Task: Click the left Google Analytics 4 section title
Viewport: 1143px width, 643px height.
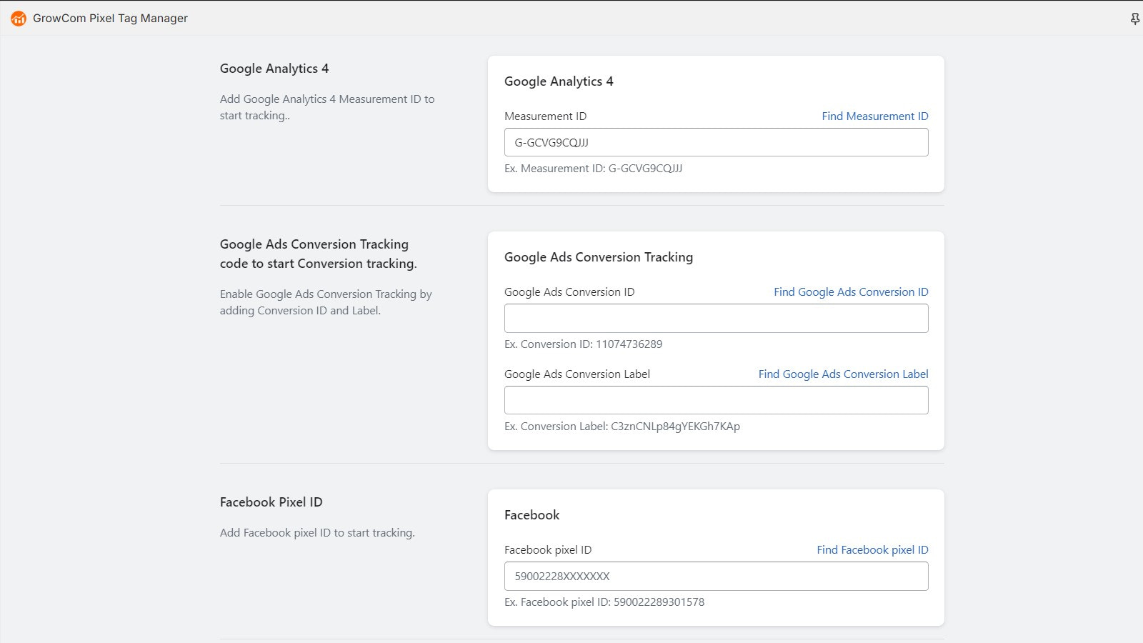Action: coord(274,69)
